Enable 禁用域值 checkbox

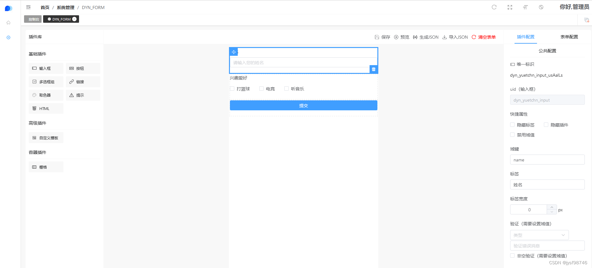pos(512,135)
